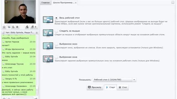
Task: Toggle the microphone icon under the video
Action: 13,27
